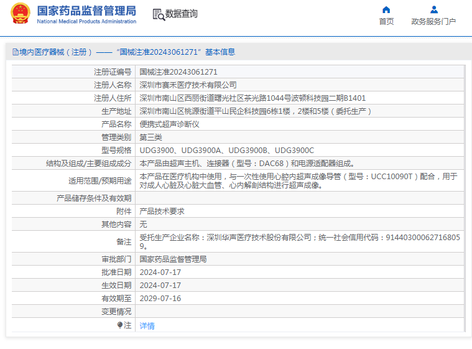Click the 变更情况 label
The width and height of the screenshot is (472, 349).
click(116, 311)
